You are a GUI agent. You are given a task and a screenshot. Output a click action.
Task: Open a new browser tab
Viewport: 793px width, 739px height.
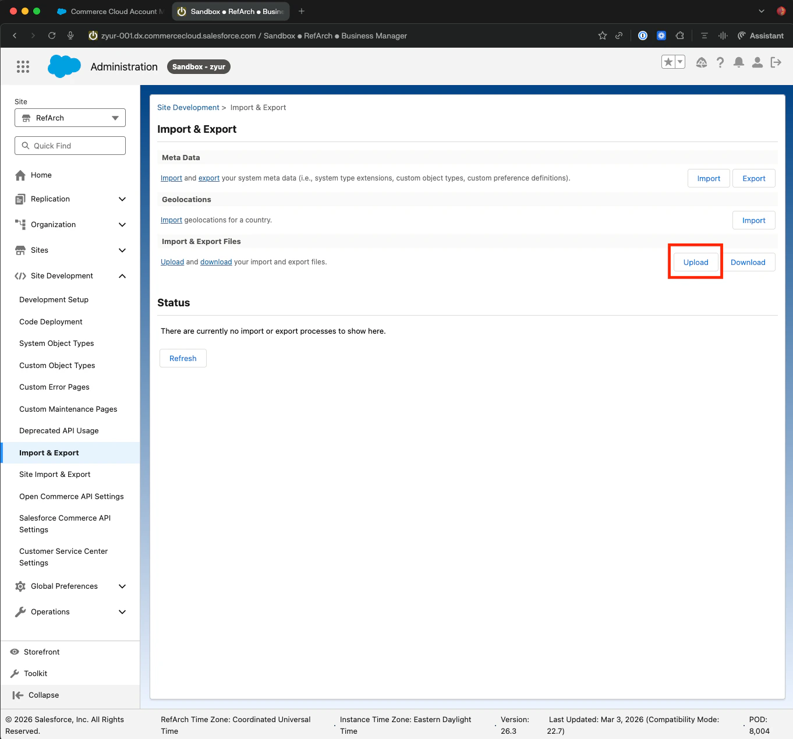(x=302, y=11)
